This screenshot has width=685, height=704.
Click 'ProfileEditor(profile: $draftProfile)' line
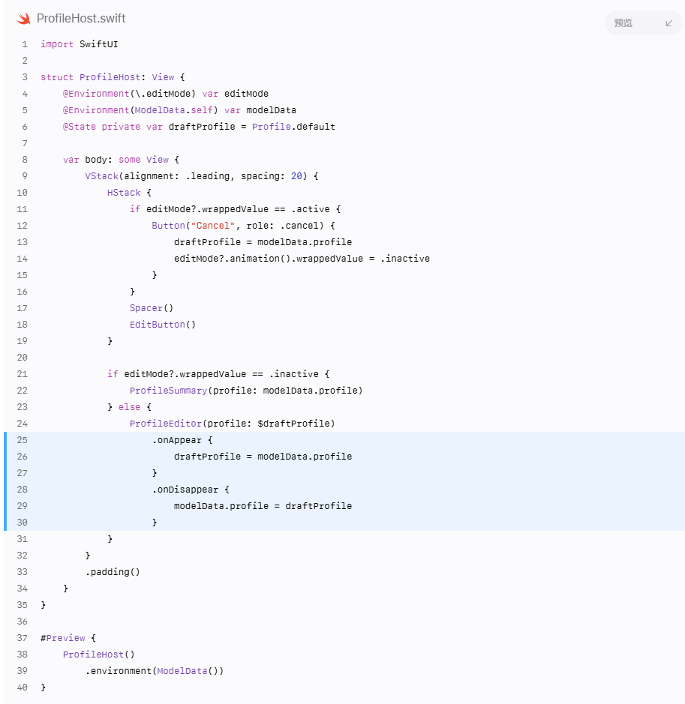click(233, 424)
